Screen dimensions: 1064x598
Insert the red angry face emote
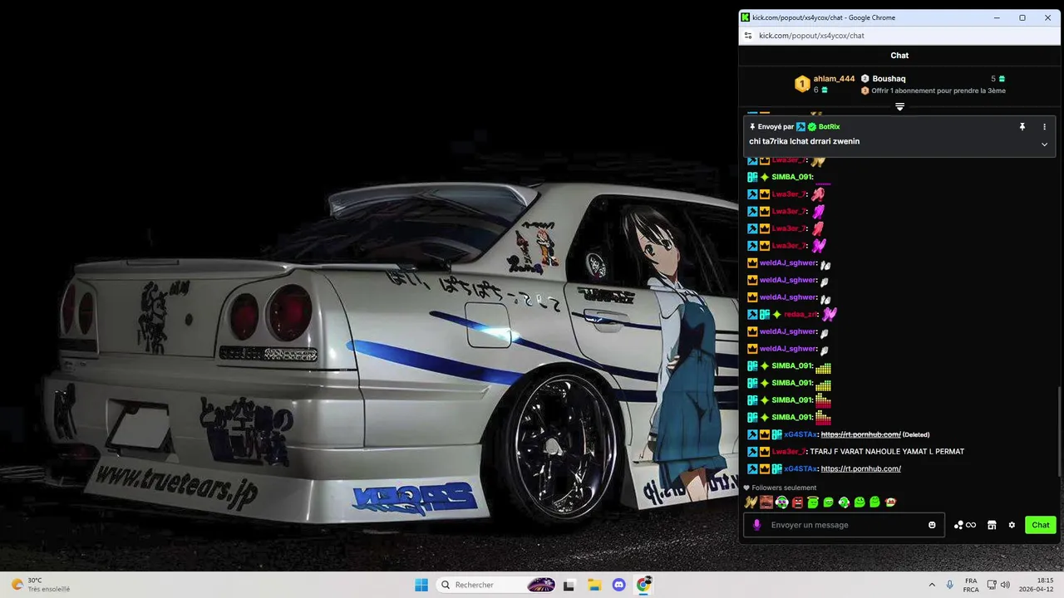pyautogui.click(x=797, y=502)
